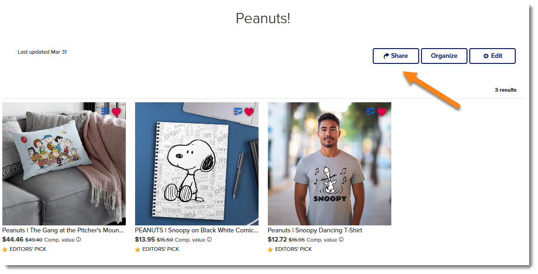
Task: Click collection list icon on T-shirt image
Action: click(x=370, y=112)
